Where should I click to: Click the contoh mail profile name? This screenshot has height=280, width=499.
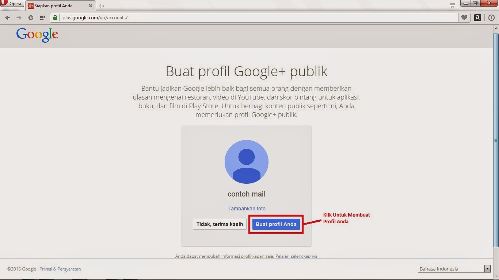(x=247, y=194)
